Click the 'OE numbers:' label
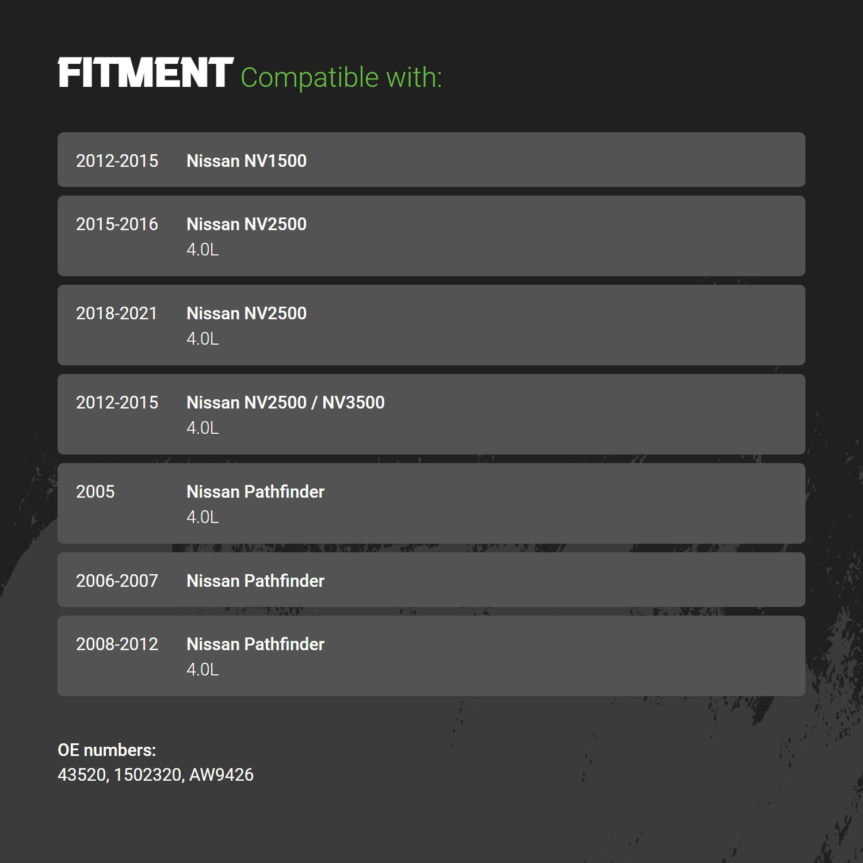This screenshot has width=863, height=863. pyautogui.click(x=107, y=750)
